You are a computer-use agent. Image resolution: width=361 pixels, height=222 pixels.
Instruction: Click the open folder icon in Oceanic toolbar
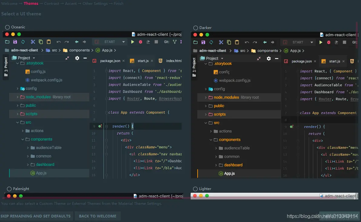click(7, 42)
